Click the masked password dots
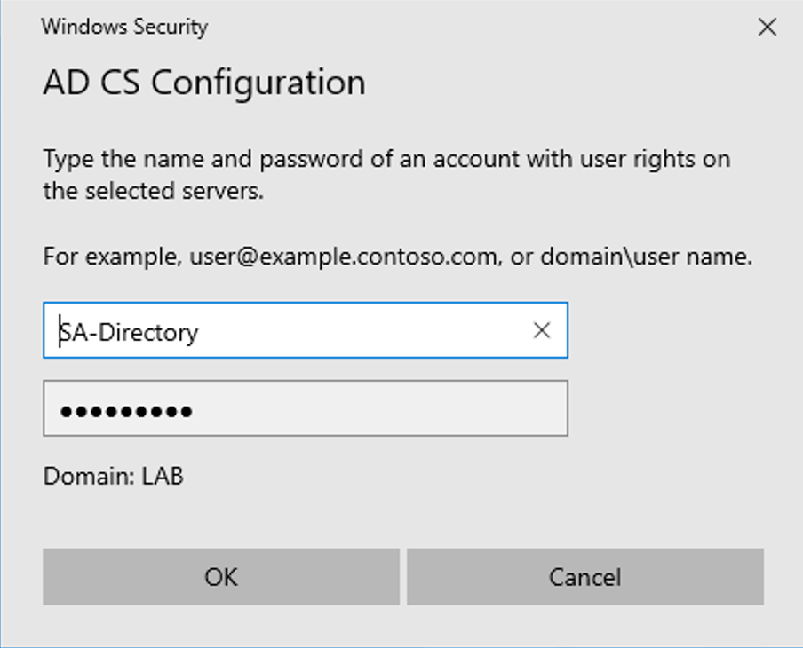This screenshot has width=803, height=648. [125, 411]
